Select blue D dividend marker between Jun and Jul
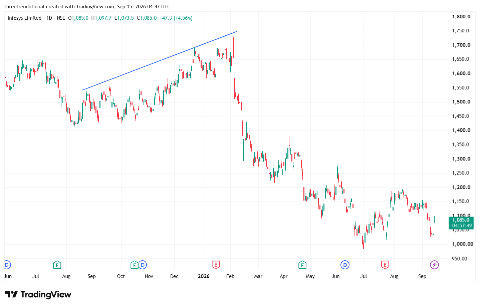Image resolution: width=480 pixels, height=307 pixels. point(345,265)
